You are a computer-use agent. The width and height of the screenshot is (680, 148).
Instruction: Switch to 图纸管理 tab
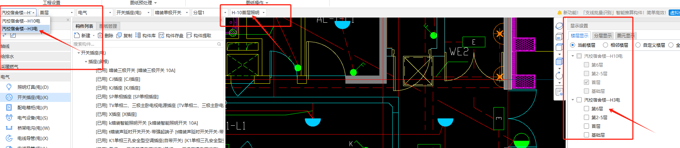(x=108, y=26)
